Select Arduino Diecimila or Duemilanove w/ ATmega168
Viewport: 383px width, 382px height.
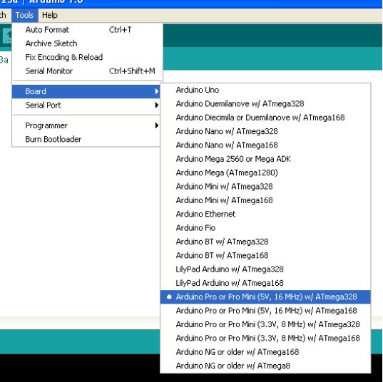tap(265, 118)
